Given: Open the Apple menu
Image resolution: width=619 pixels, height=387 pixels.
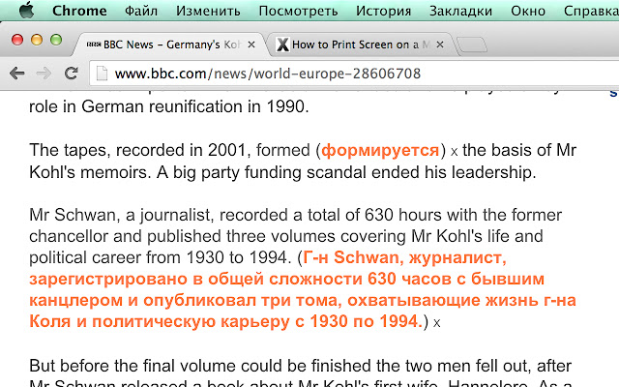Looking at the screenshot, I should [26, 11].
